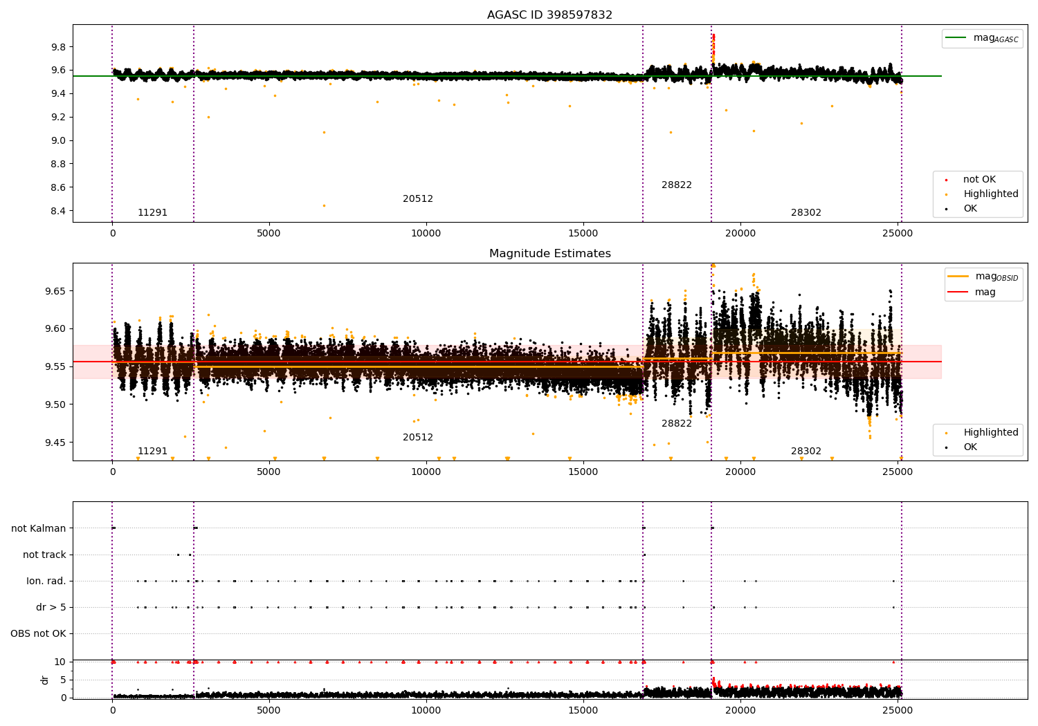Click the 'dr > 5' y-axis label
This screenshot has height=726, width=1038.
click(51, 608)
